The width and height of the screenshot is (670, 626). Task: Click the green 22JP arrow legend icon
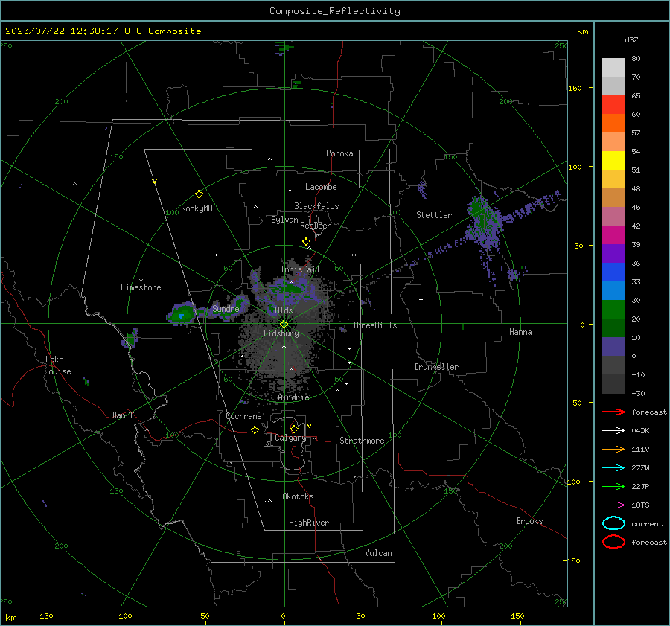613,486
